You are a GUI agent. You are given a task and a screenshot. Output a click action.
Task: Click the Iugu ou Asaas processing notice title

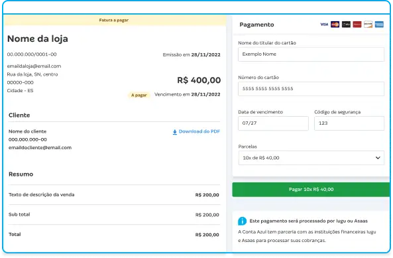click(309, 221)
